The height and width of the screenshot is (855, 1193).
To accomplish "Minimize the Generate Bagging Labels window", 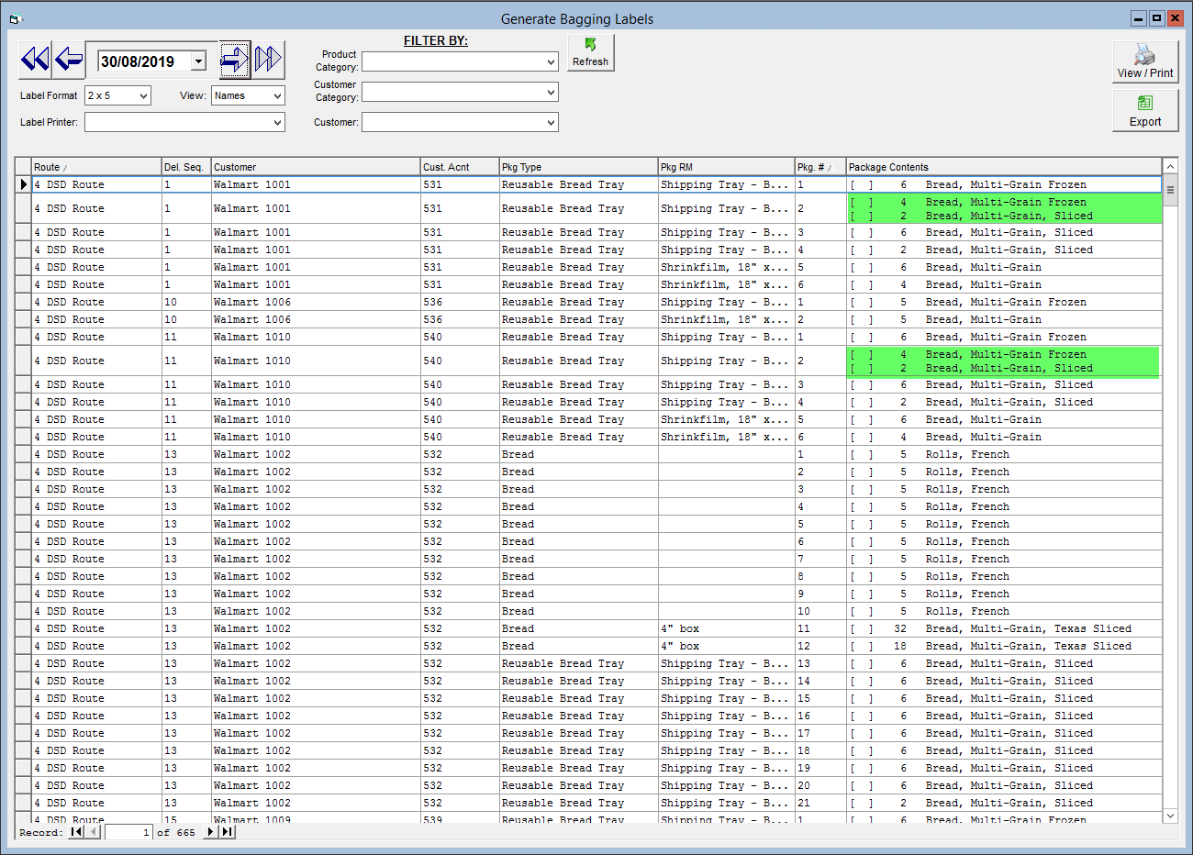I will [1139, 18].
